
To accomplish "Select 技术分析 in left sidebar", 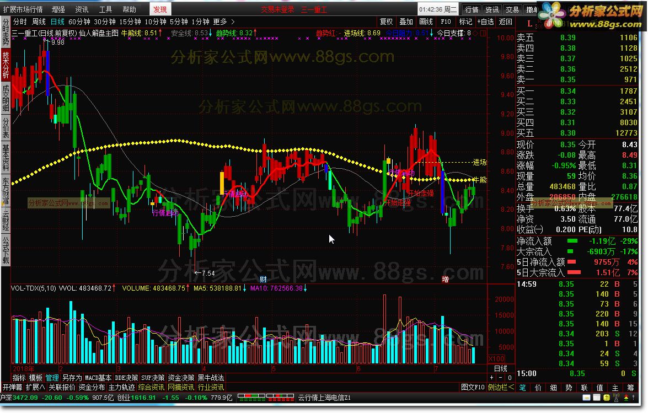I will pos(6,65).
